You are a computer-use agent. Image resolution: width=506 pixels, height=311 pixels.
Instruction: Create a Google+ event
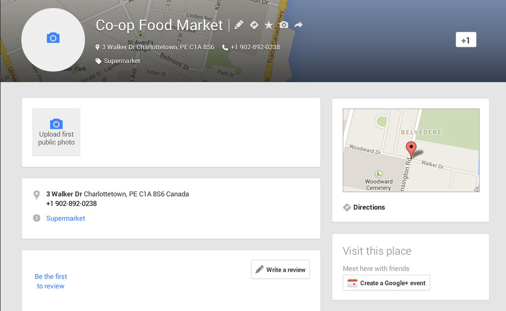386,283
